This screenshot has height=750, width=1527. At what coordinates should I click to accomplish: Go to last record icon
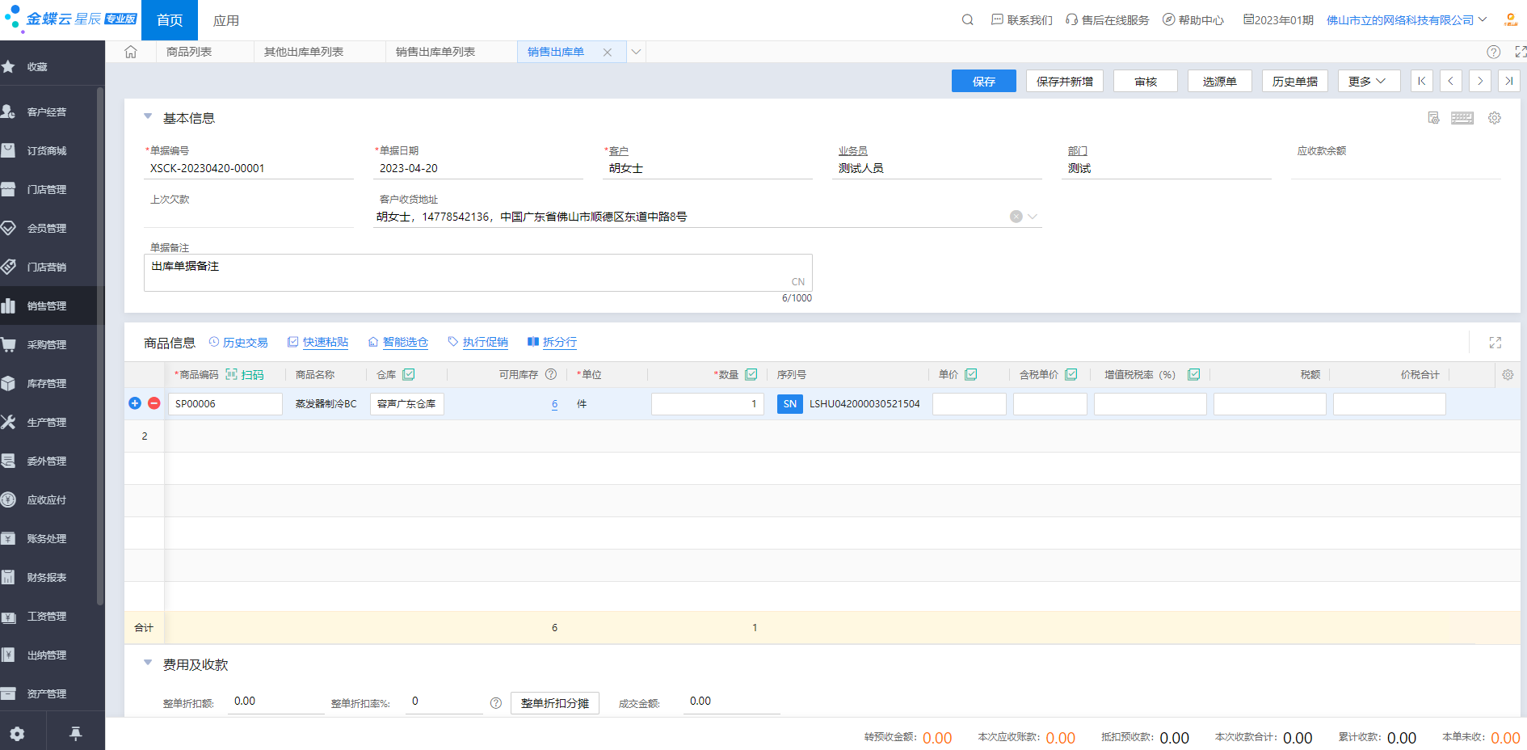[x=1509, y=81]
